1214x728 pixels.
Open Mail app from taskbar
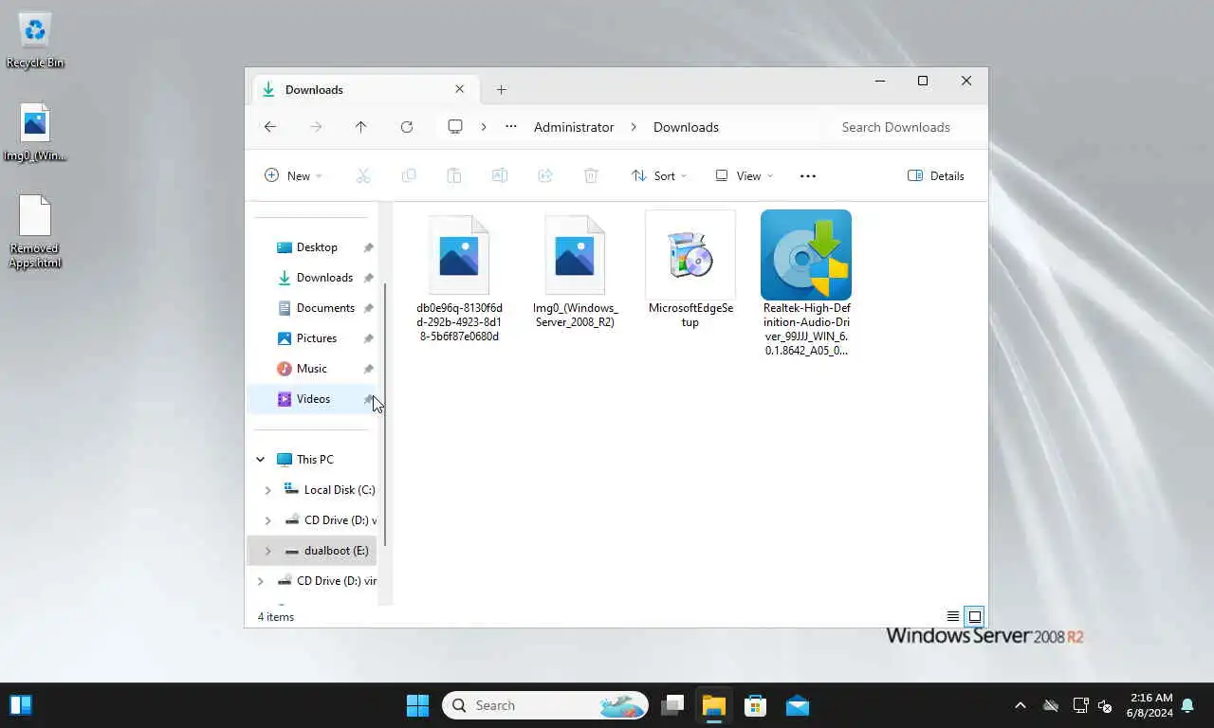coord(798,705)
